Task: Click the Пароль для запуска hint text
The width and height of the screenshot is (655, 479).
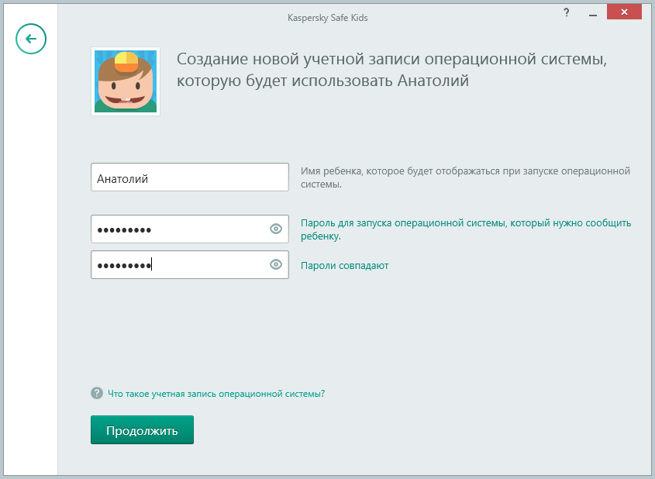Action: click(x=465, y=229)
